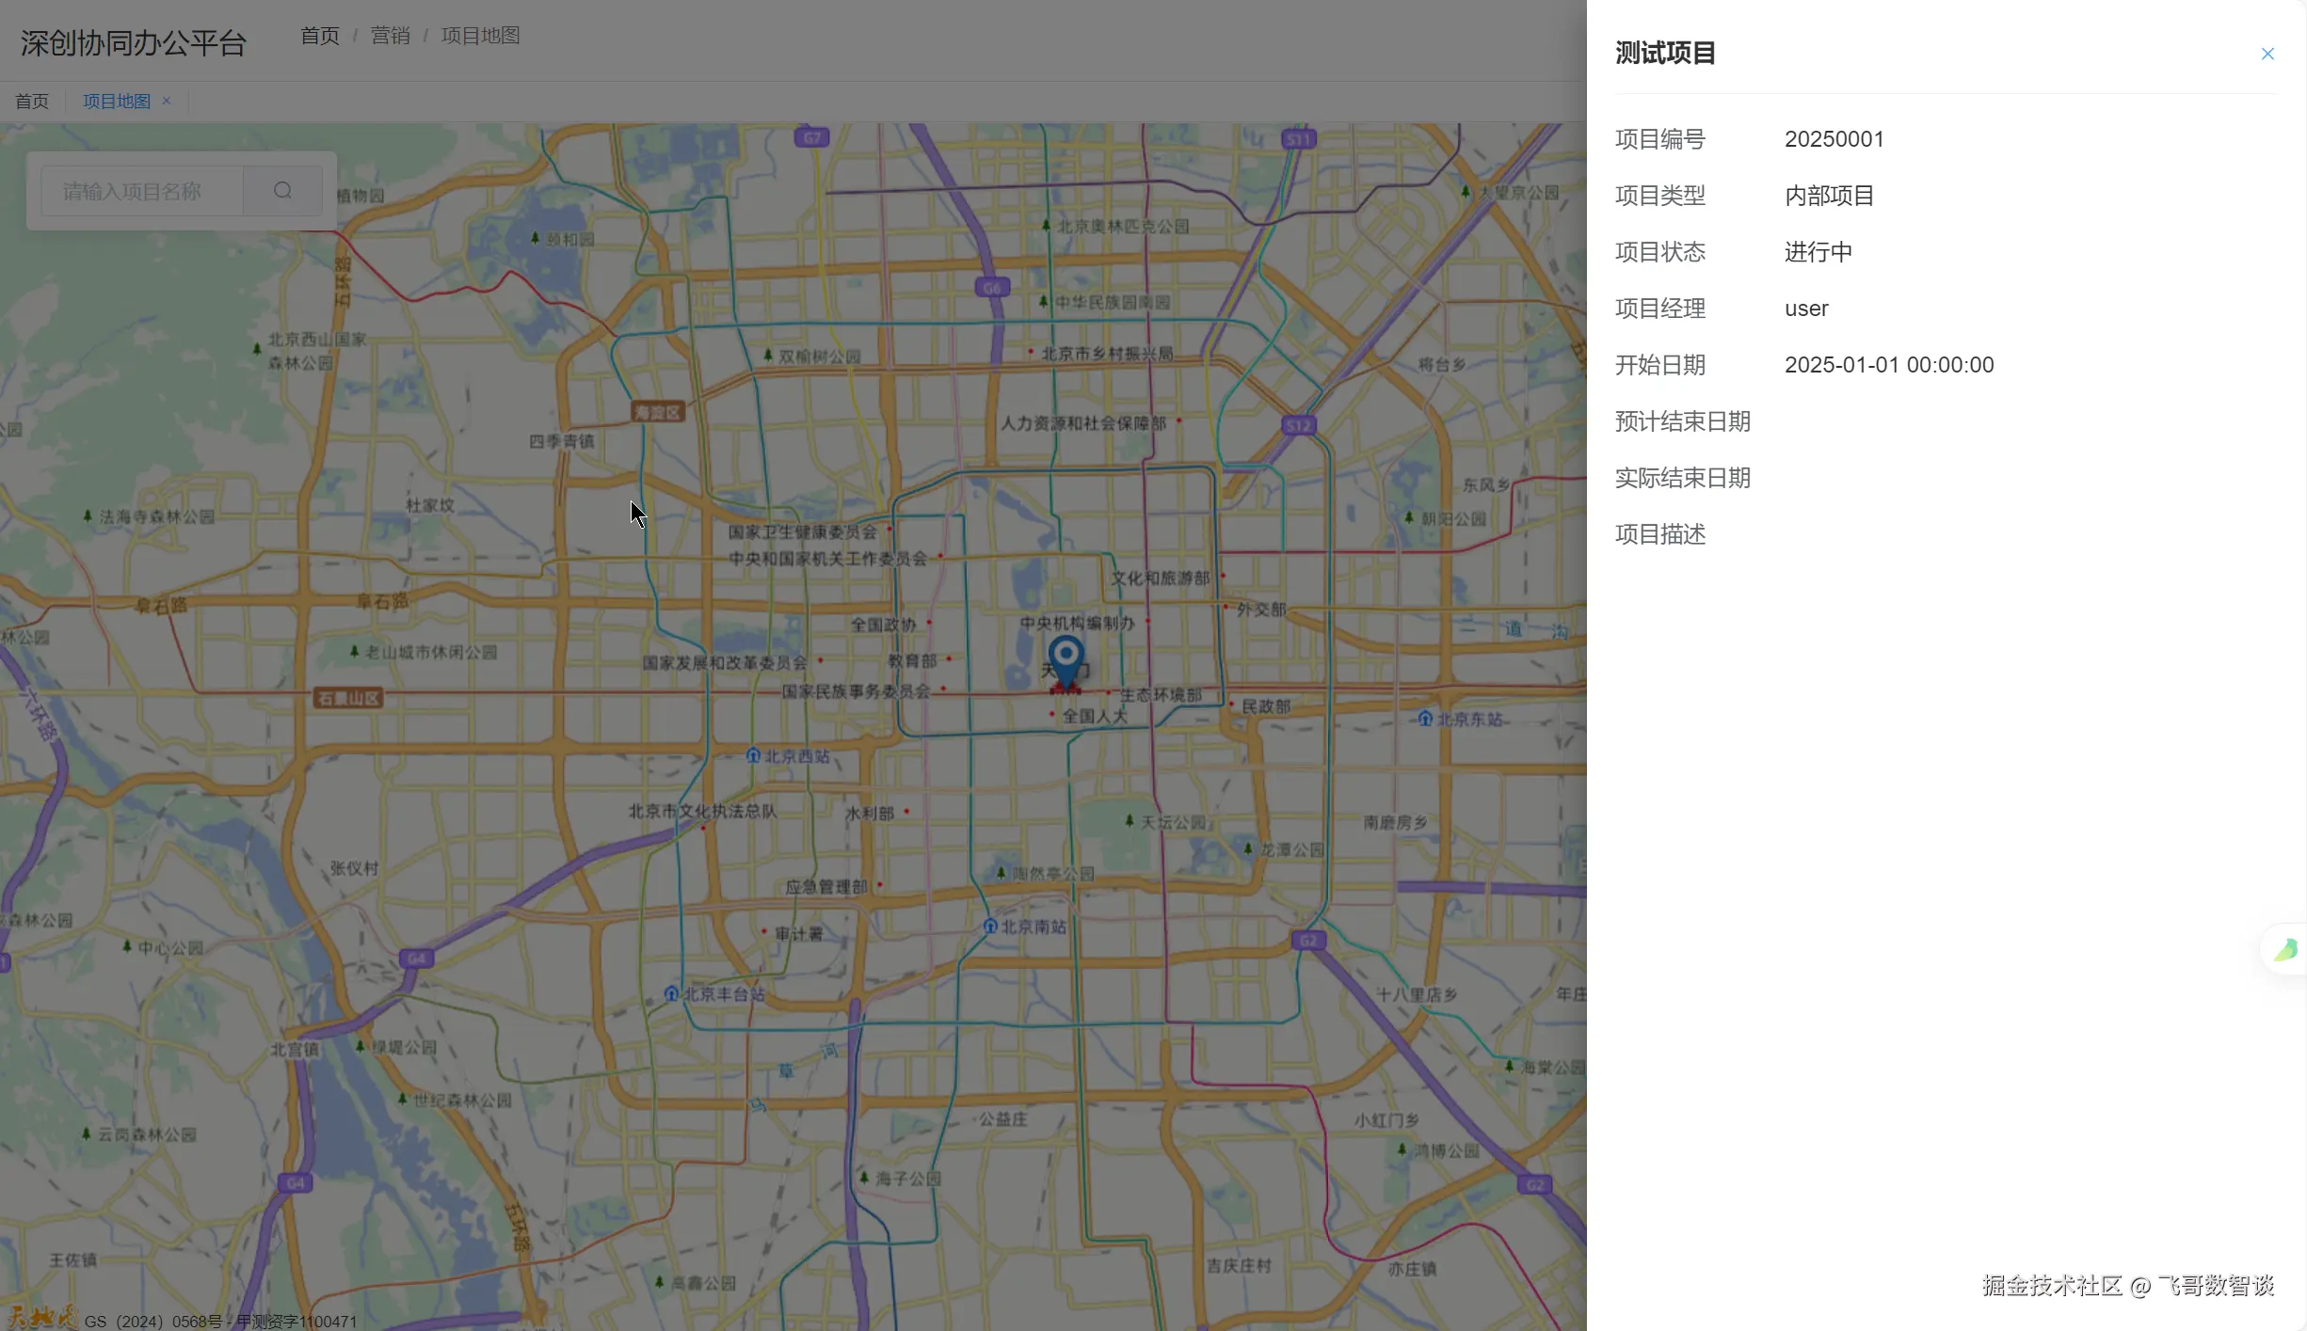Focus the 请输入项目名称 search field

pyautogui.click(x=143, y=191)
